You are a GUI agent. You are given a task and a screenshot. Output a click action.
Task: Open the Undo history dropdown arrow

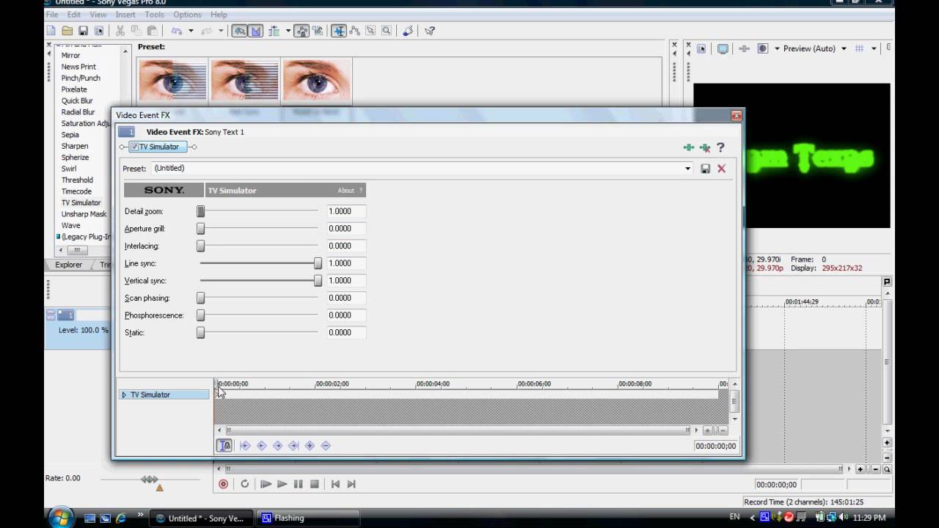coord(191,31)
